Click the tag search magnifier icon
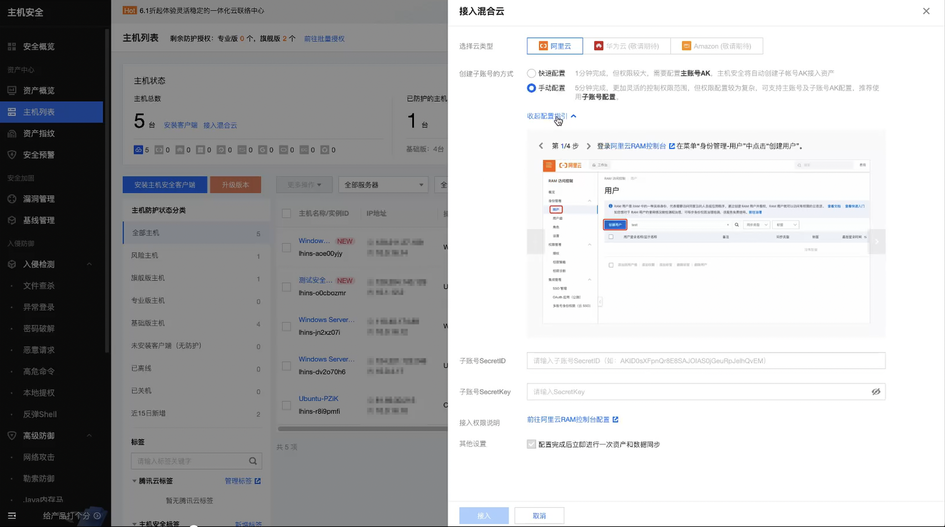 click(x=253, y=461)
